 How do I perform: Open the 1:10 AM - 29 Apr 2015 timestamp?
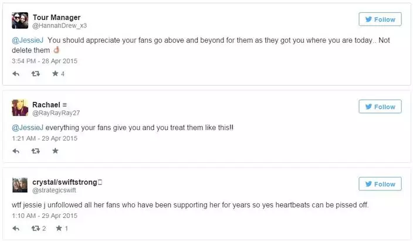[44, 216]
